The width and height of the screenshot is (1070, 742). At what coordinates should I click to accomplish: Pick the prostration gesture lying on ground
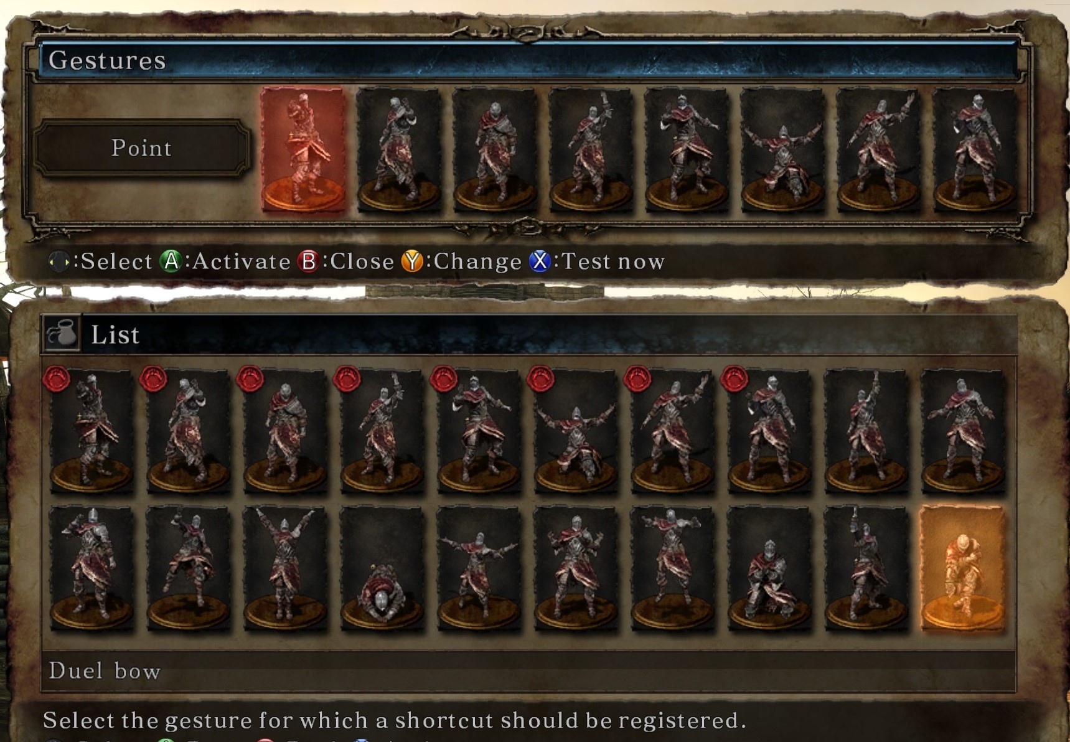[x=382, y=568]
